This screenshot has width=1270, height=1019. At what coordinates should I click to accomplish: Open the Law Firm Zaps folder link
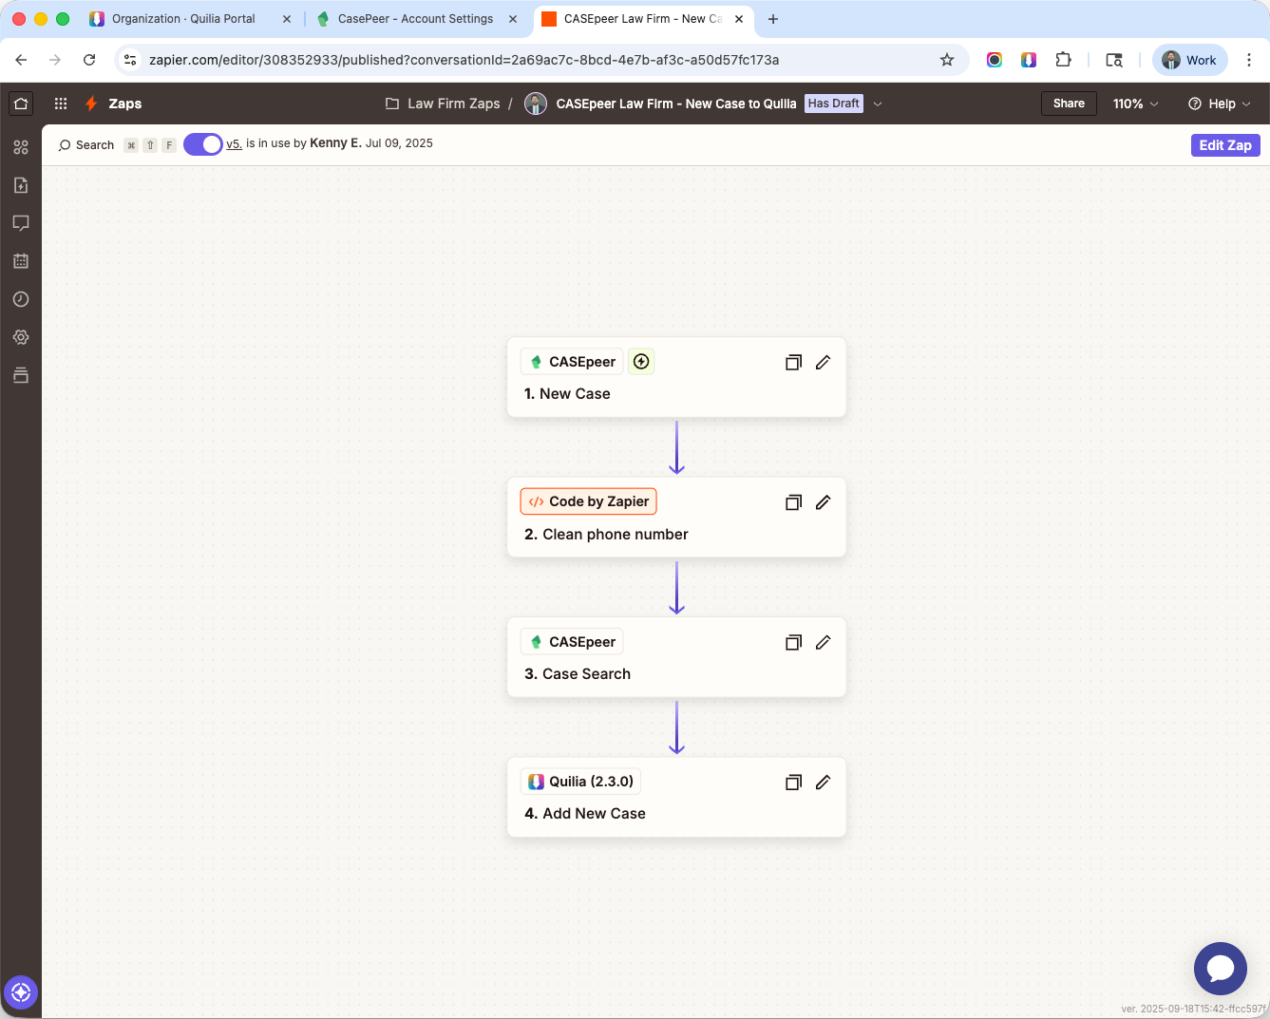(443, 104)
